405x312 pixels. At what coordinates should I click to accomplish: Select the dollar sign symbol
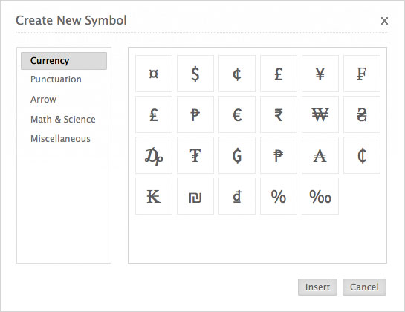tap(195, 74)
